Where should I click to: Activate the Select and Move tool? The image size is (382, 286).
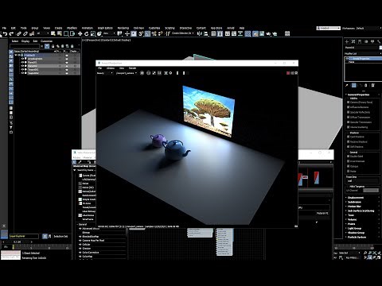coord(80,33)
